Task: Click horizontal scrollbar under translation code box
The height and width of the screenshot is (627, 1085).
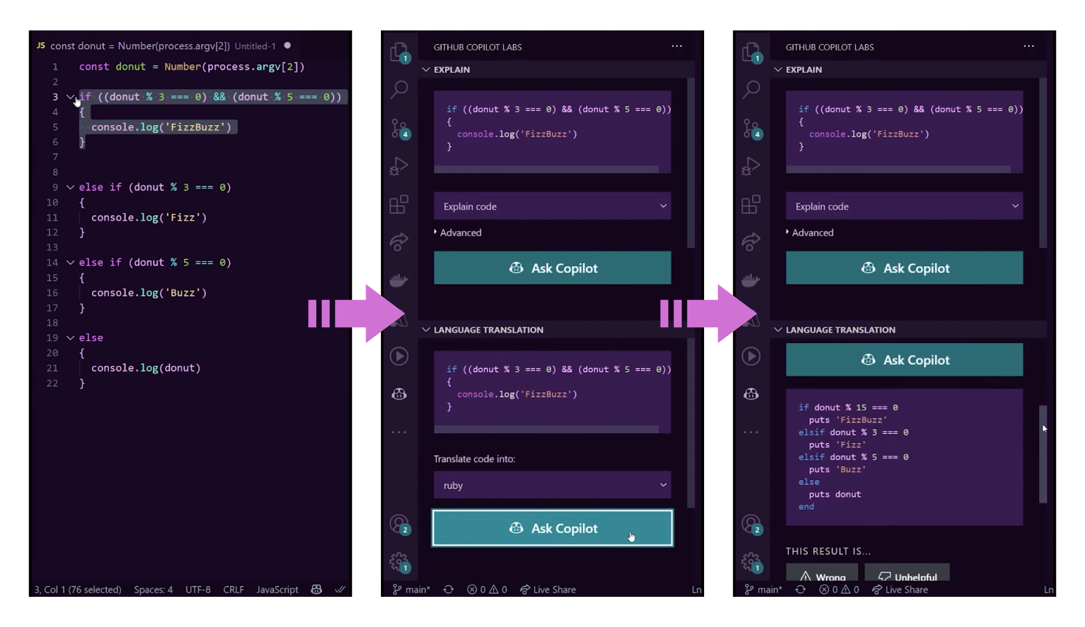Action: [546, 429]
